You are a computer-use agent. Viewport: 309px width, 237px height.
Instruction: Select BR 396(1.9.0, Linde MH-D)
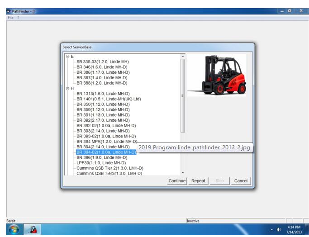[102, 157]
